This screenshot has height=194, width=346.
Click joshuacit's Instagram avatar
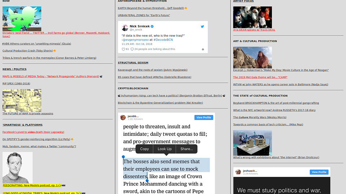click(238, 172)
